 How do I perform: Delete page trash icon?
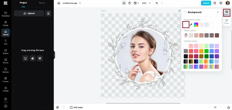(x=63, y=107)
